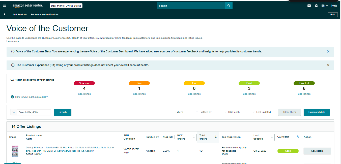
Task: Click the teal Search button for listings
Action: coord(63,112)
